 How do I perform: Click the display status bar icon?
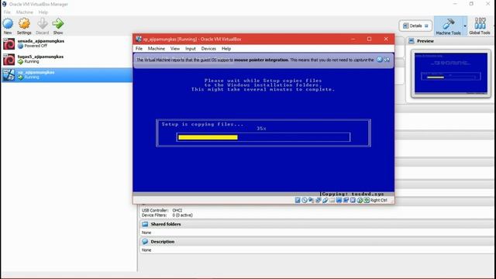point(339,200)
